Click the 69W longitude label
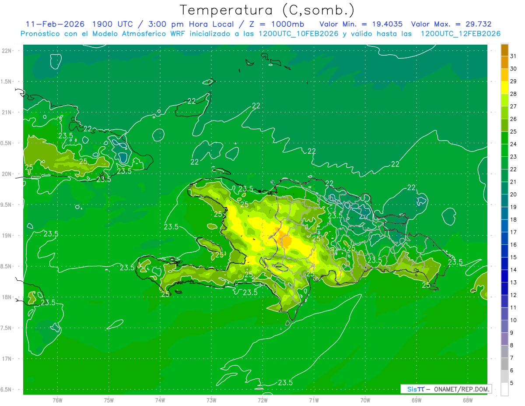This screenshot has width=525, height=406. (416, 400)
